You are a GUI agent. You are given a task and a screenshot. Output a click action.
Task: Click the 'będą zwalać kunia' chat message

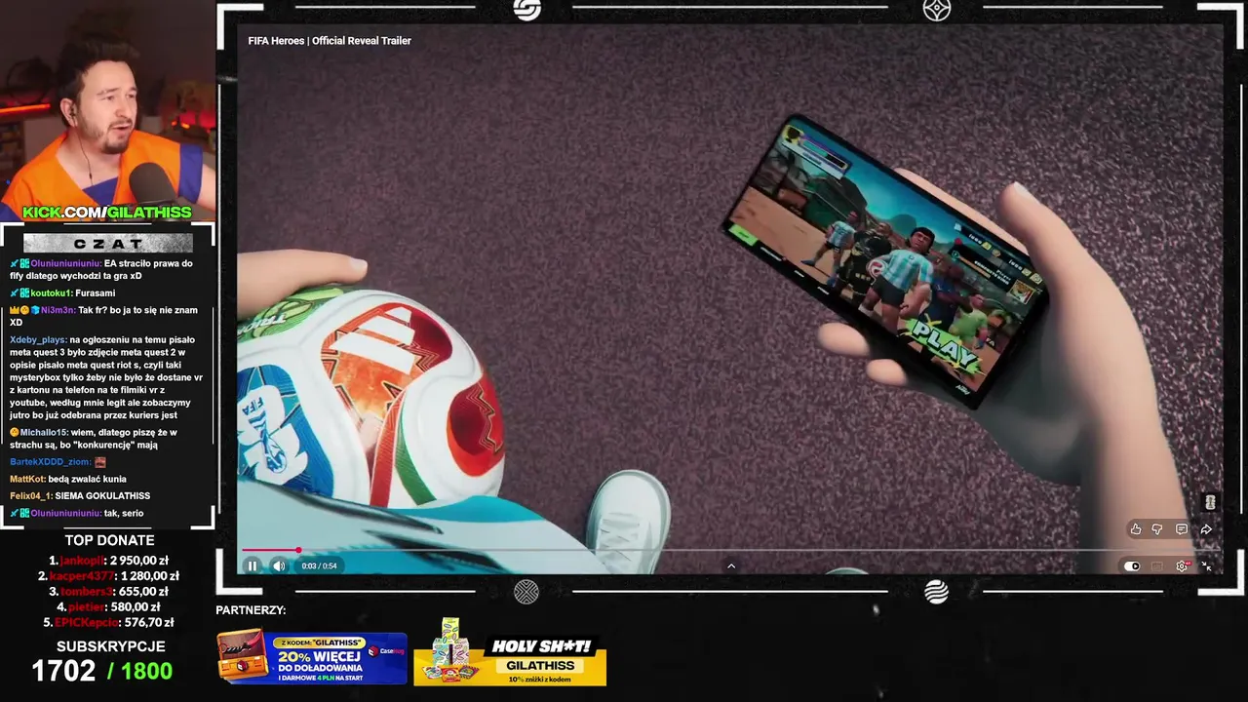[x=87, y=480]
